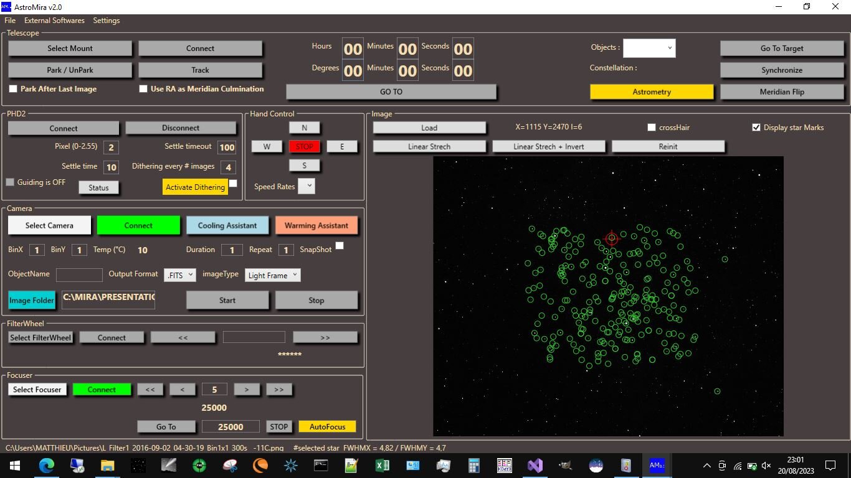The height and width of the screenshot is (478, 851).
Task: Click the focuser >> step button
Action: pos(279,390)
